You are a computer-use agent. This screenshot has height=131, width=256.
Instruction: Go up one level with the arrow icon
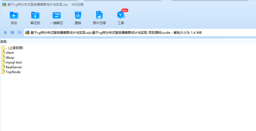click(5, 32)
